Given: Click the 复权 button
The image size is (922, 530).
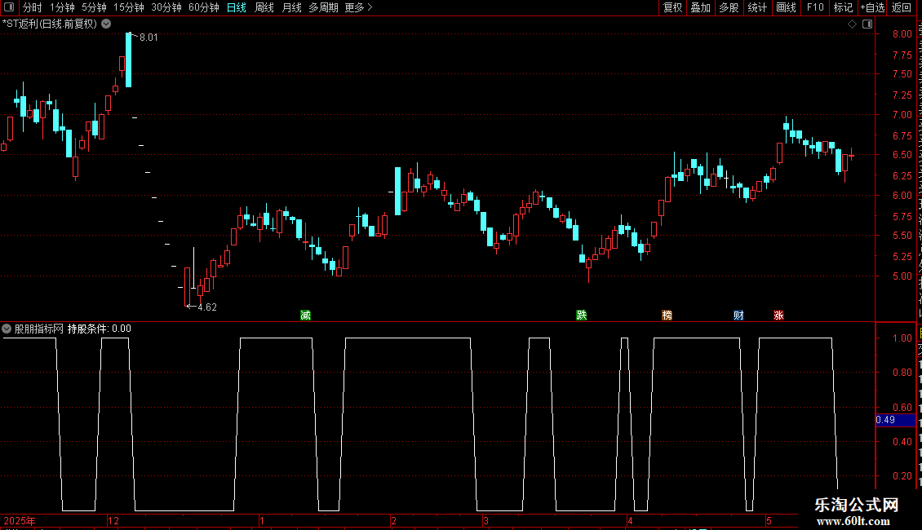Looking at the screenshot, I should point(672,7).
